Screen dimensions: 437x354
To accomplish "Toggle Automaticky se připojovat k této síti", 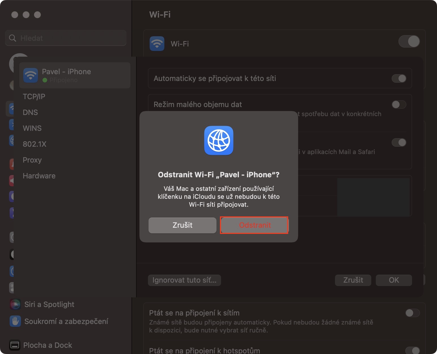I will (x=399, y=78).
